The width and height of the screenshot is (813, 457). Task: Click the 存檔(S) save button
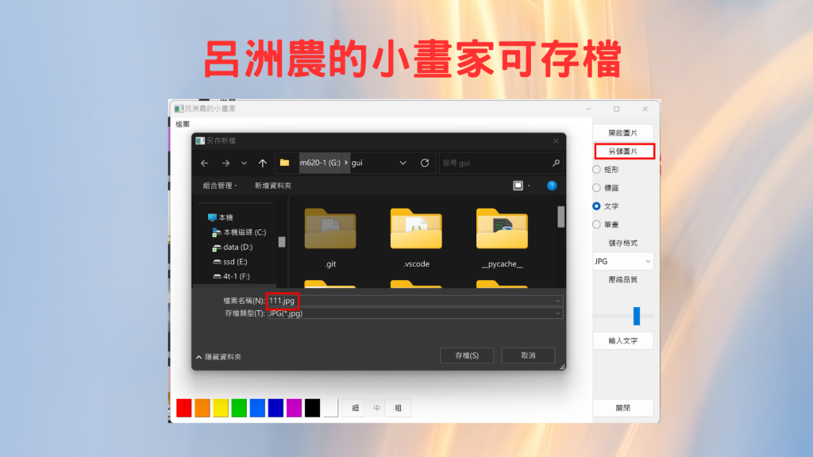coord(467,355)
